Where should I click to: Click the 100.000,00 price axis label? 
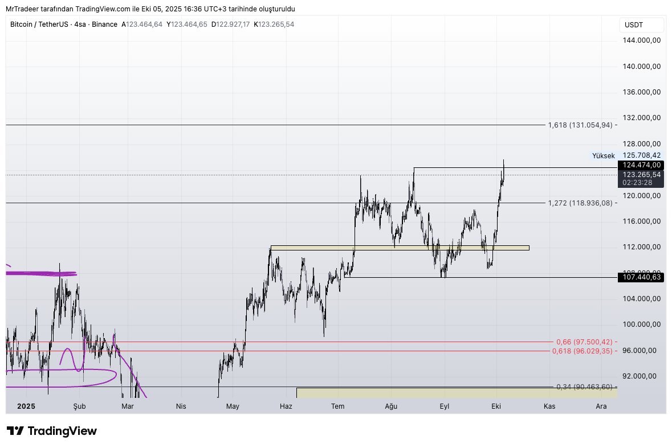(642, 324)
